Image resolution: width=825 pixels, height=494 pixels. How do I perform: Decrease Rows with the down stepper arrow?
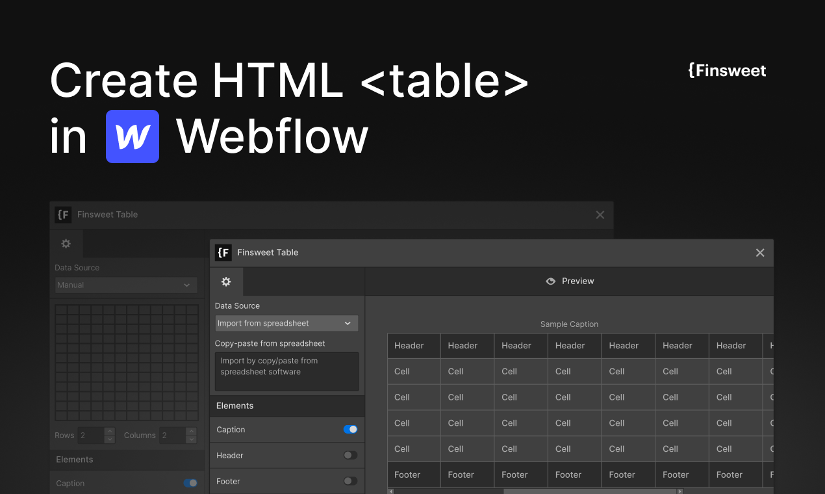[110, 440]
